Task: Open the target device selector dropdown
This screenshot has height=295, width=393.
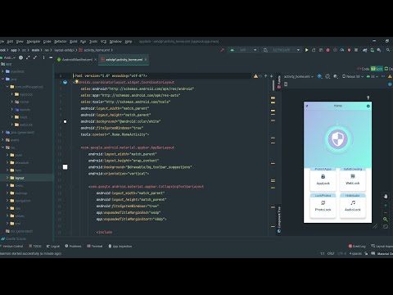Action: tap(281, 50)
